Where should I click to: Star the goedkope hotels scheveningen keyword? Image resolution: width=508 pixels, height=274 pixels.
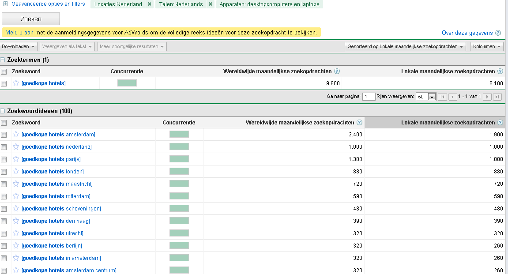click(16, 208)
